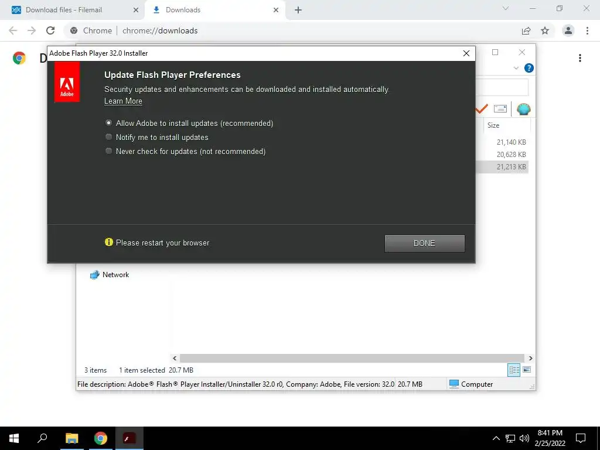600x450 pixels.
Task: Click the yellow restart browser info icon
Action: tap(108, 242)
